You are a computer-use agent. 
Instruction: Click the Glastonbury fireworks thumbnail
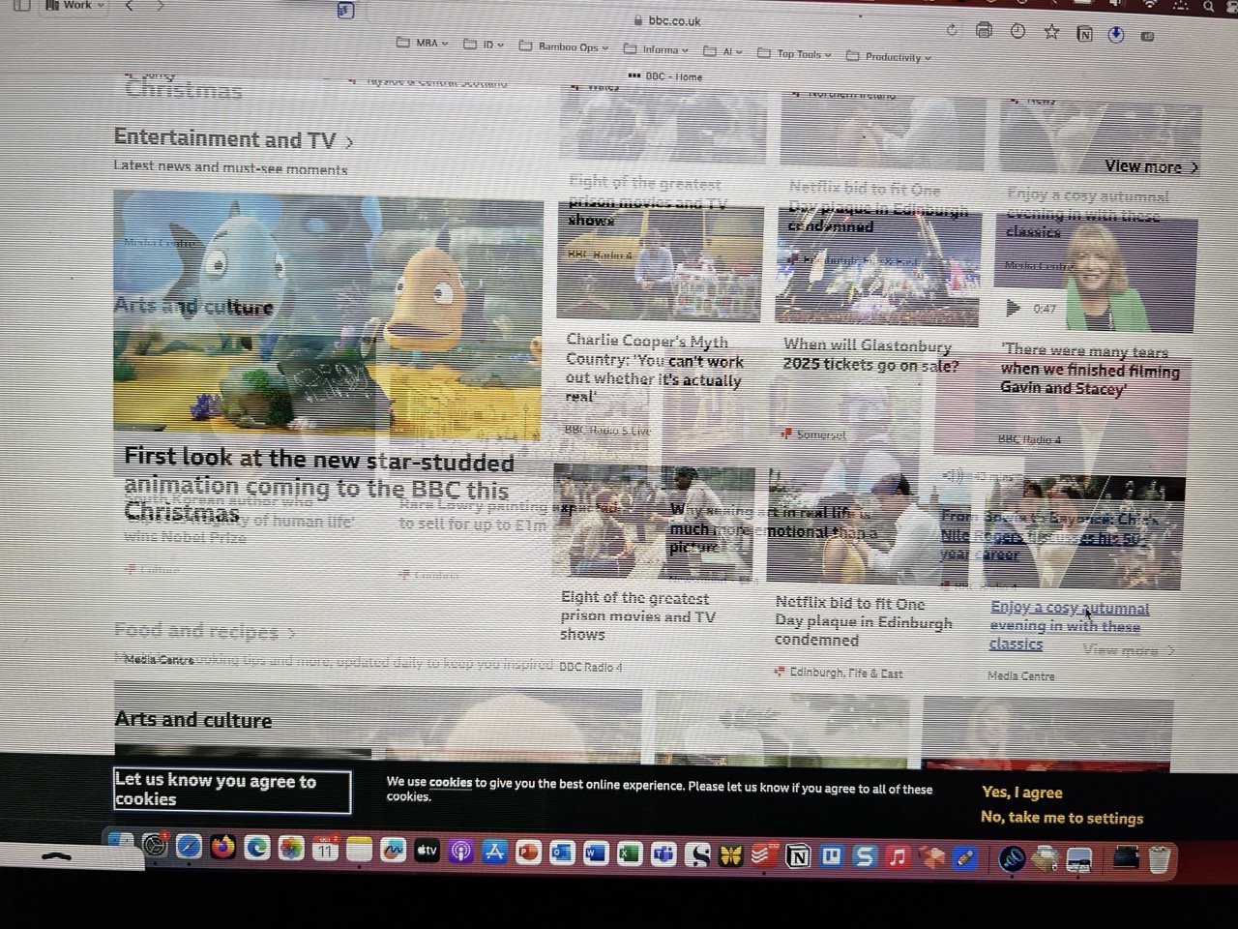click(x=877, y=268)
